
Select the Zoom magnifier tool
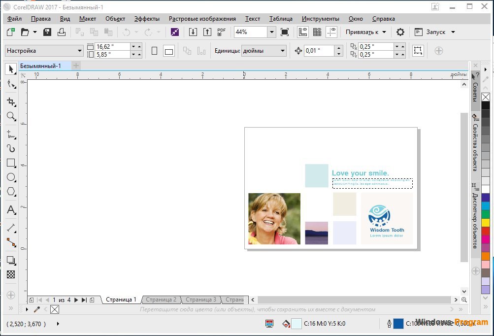11,116
